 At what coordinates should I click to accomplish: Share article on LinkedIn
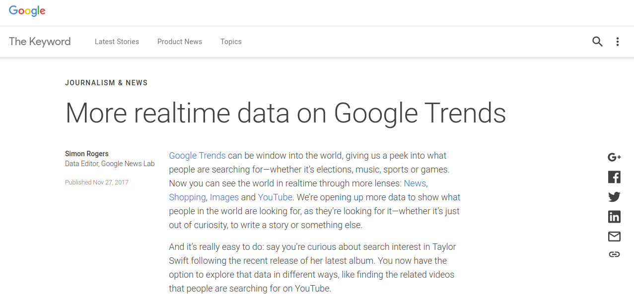pos(614,217)
